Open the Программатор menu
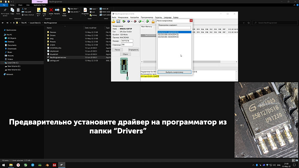The height and width of the screenshot is (168, 299). pos(147,17)
